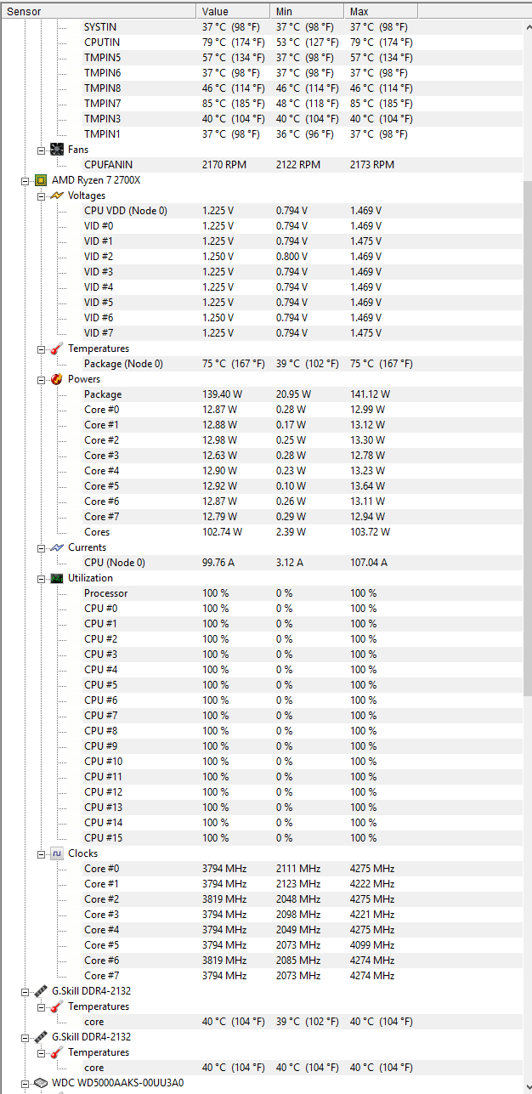This screenshot has width=532, height=1094.
Task: Collapse the Fans section
Action: tap(41, 149)
